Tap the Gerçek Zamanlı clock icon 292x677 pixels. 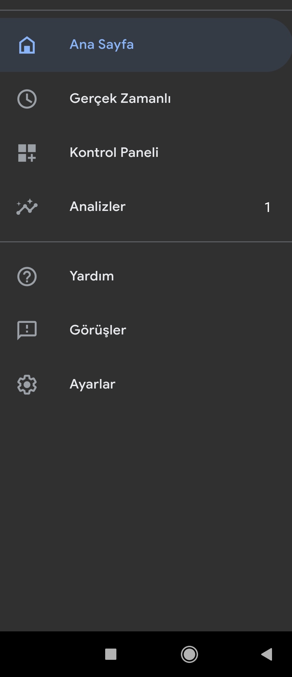pyautogui.click(x=27, y=99)
